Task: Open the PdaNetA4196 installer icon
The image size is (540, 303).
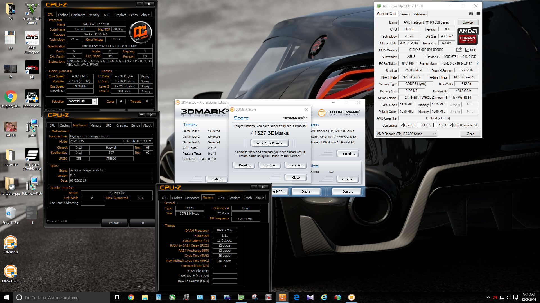Action: point(32,186)
